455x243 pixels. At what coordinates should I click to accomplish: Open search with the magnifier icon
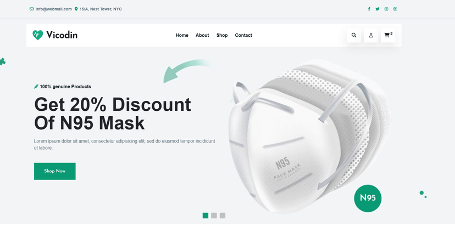(x=354, y=35)
